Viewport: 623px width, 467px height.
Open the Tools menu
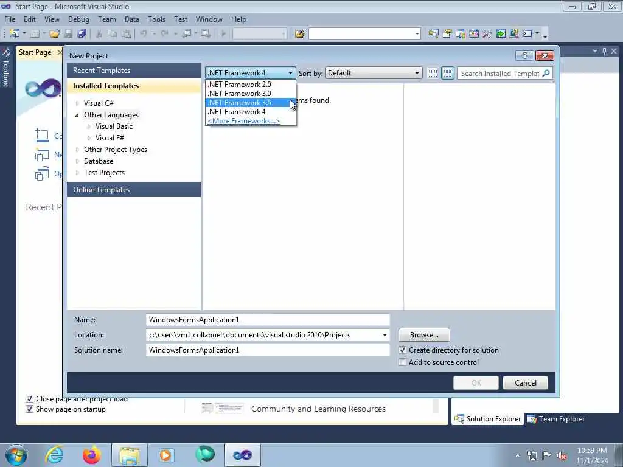pos(156,19)
